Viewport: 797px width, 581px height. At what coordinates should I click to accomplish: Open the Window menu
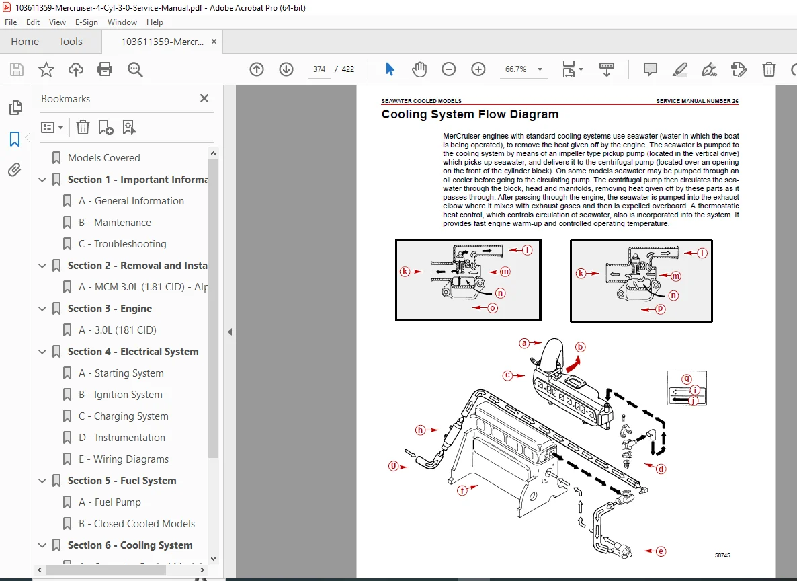[122, 22]
